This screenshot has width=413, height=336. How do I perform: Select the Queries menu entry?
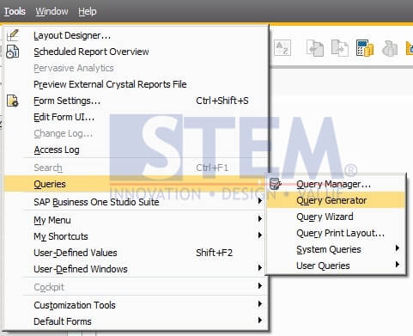[137, 184]
